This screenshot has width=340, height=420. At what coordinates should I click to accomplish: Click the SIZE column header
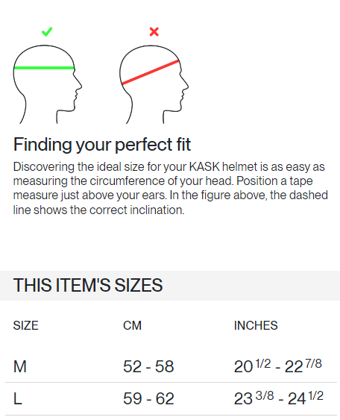click(x=25, y=325)
